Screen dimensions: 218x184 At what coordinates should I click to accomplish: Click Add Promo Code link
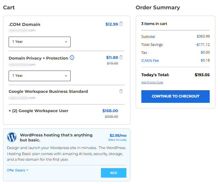152,82
